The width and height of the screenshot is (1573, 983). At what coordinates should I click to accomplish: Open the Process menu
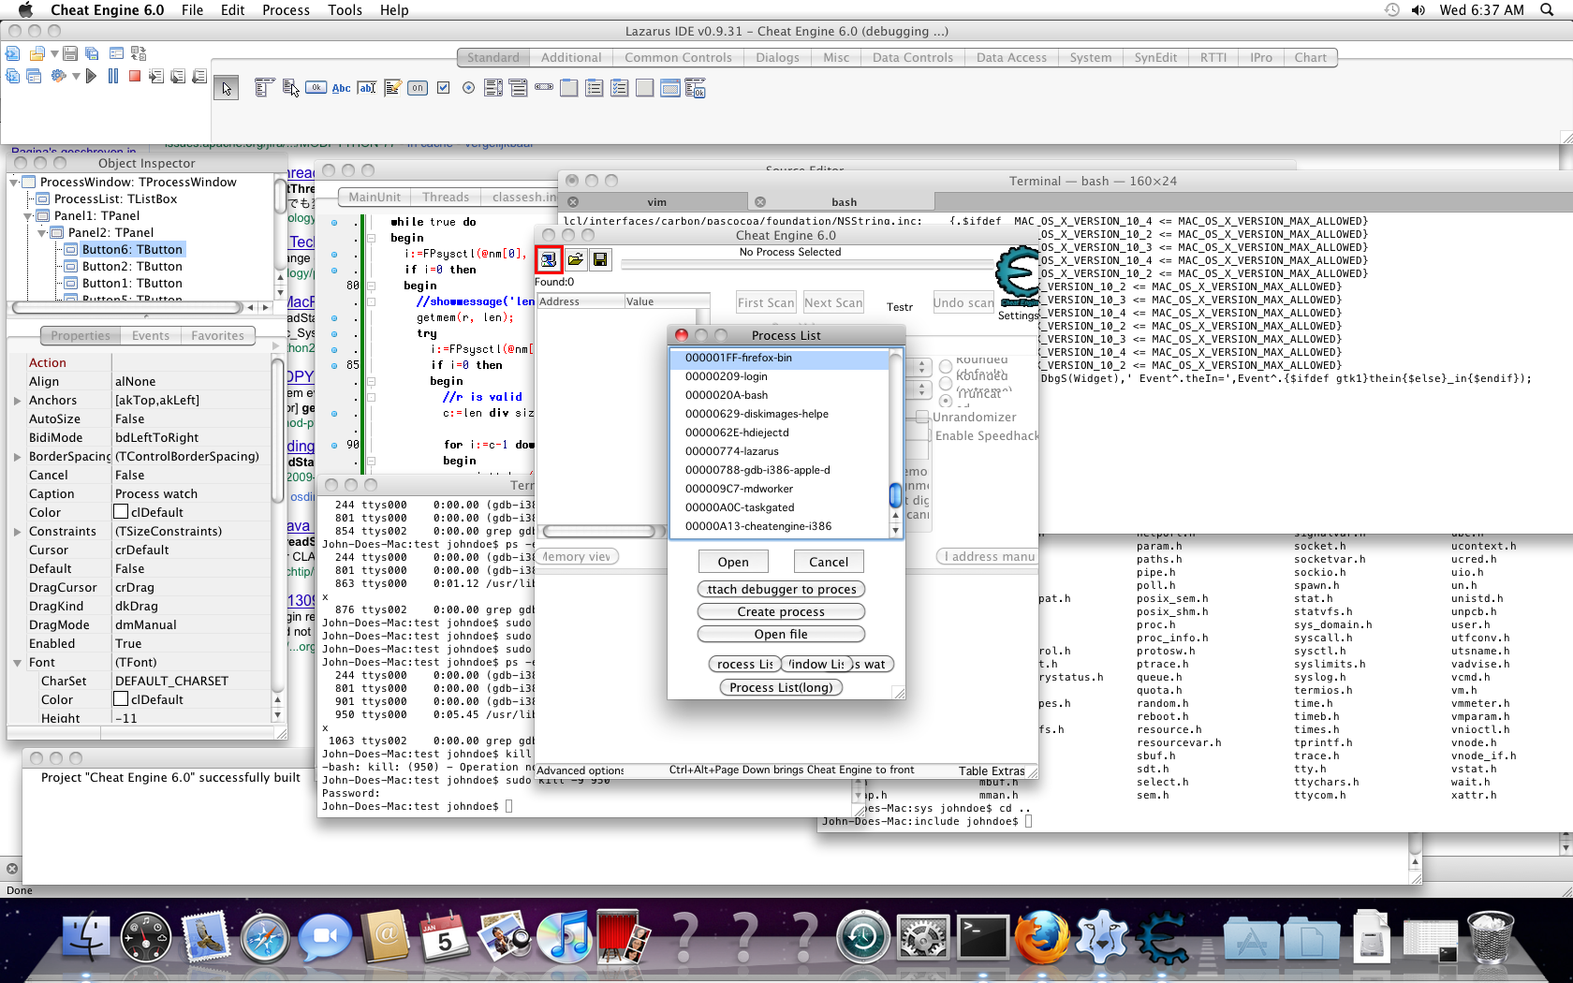pos(286,10)
